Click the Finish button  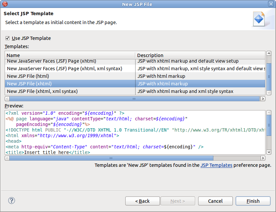tap(253, 201)
